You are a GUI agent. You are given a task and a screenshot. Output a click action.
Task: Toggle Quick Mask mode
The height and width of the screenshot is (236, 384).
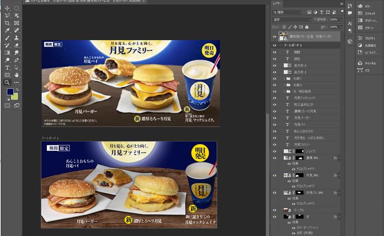[7, 106]
